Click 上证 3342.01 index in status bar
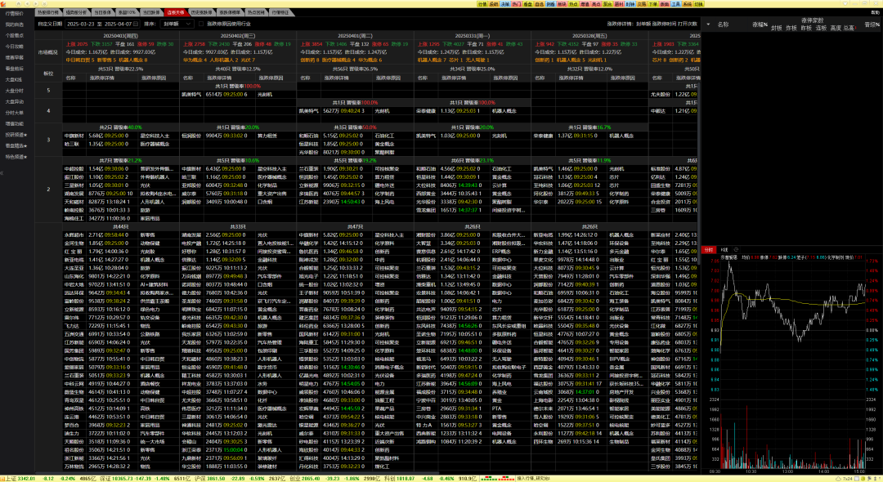This screenshot has width=883, height=482. (x=20, y=479)
